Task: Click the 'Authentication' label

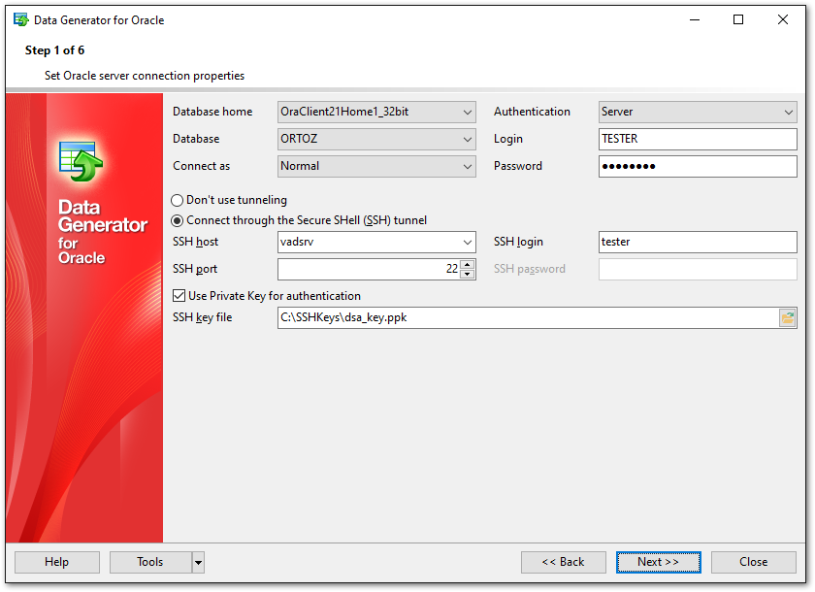Action: coord(532,112)
